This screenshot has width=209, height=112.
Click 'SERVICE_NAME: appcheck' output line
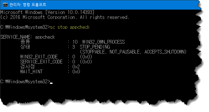28,37
